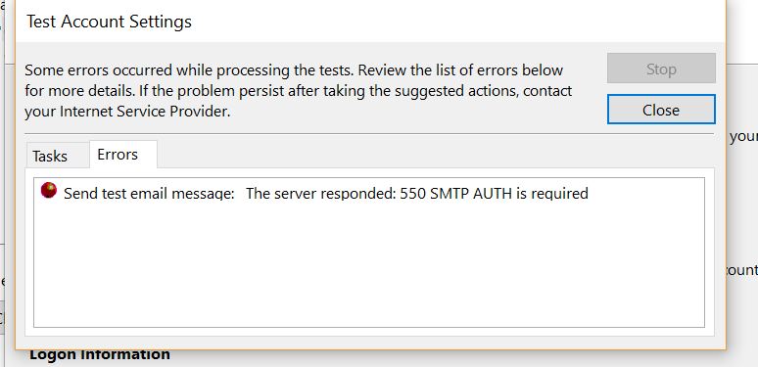
Task: Click the contact your Internet Service Provider line
Action: (x=127, y=112)
